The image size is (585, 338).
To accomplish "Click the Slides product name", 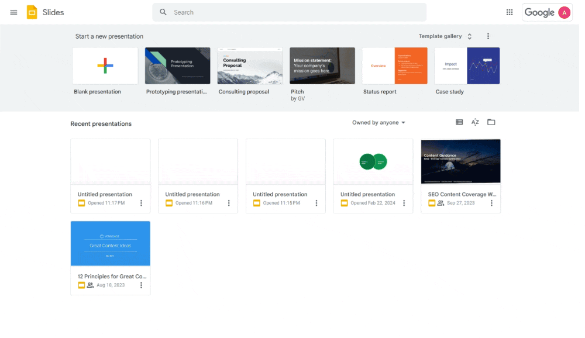I will tap(53, 12).
